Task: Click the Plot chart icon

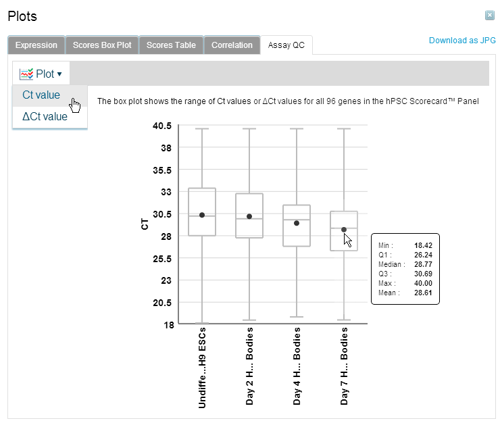Action: [26, 74]
